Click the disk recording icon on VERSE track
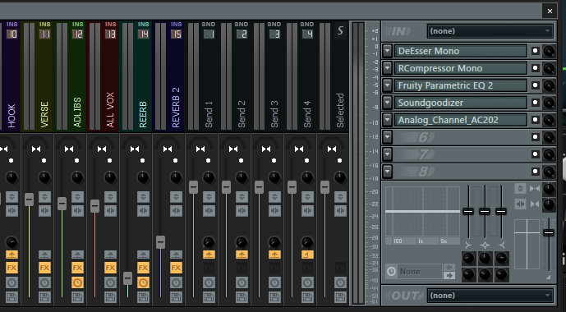 click(44, 297)
